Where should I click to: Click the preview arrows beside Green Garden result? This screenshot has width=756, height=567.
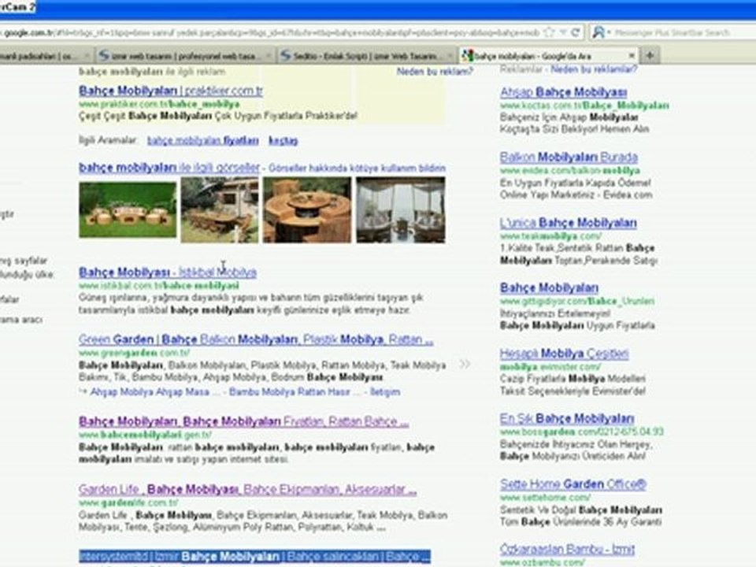(465, 364)
